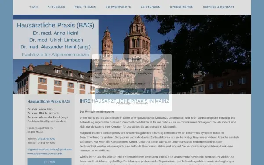The height and width of the screenshot is (165, 264).
Task: Open the SERVICE & KONTAKT menu
Action: (219, 7)
